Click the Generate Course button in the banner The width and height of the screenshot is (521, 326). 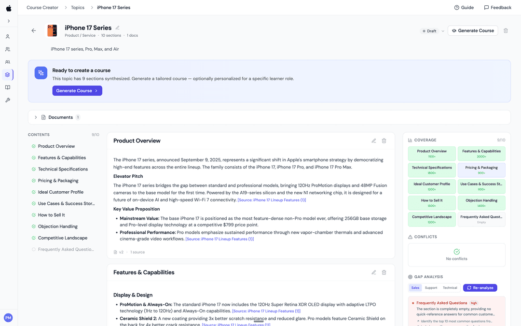77,90
